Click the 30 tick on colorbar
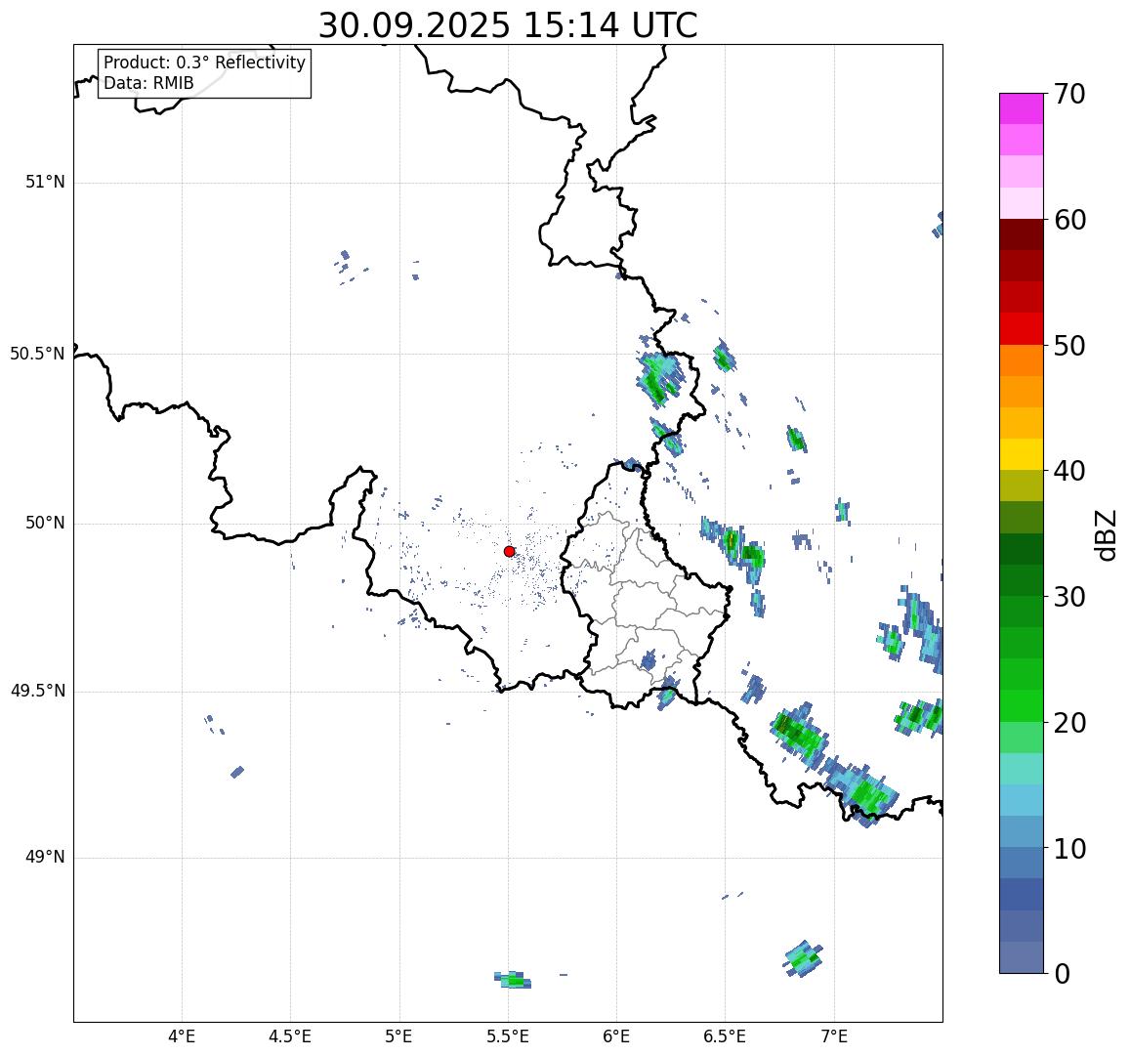Image resolution: width=1130 pixels, height=1056 pixels. pyautogui.click(x=1069, y=597)
